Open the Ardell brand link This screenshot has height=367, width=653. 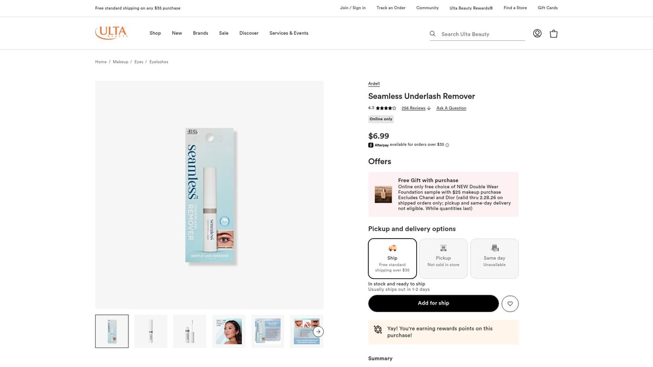[x=374, y=84]
